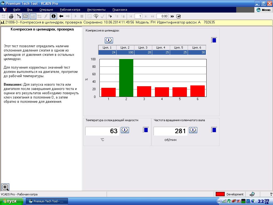Click blue square indicator next to coolant temperature
Image resolution: width=273 pixels, height=205 pixels.
146,130
